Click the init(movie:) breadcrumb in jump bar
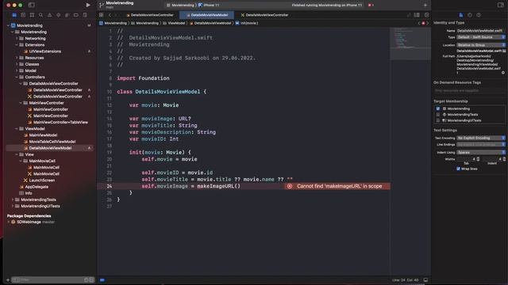This screenshot has width=508, height=285. 247,23
